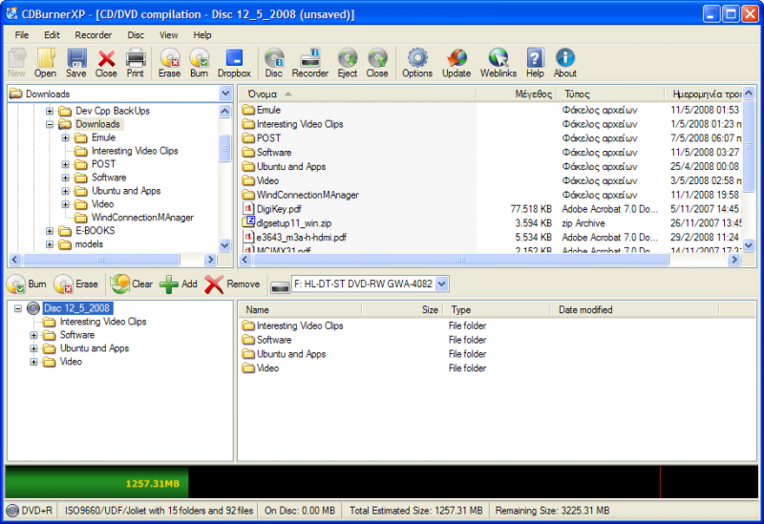Image resolution: width=764 pixels, height=524 pixels.
Task: Open Recorder info icon in toolbar
Action: 309,63
